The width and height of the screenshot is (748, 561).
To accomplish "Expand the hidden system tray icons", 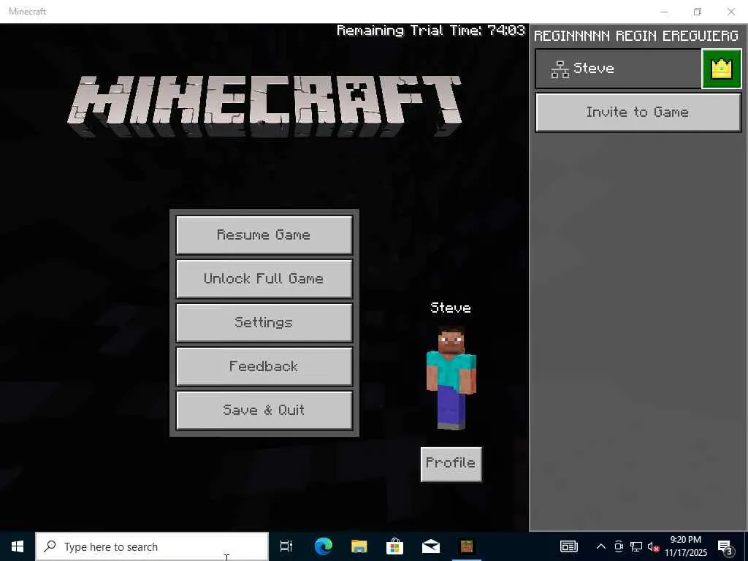I will [601, 546].
